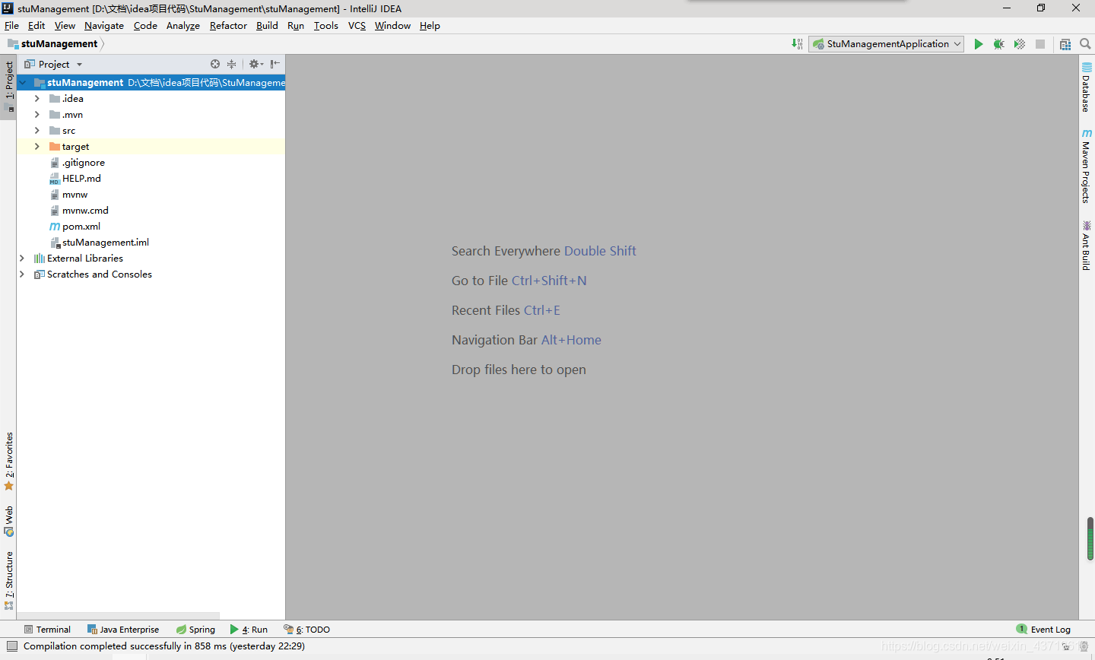Open Project panel gear settings

pyautogui.click(x=255, y=65)
